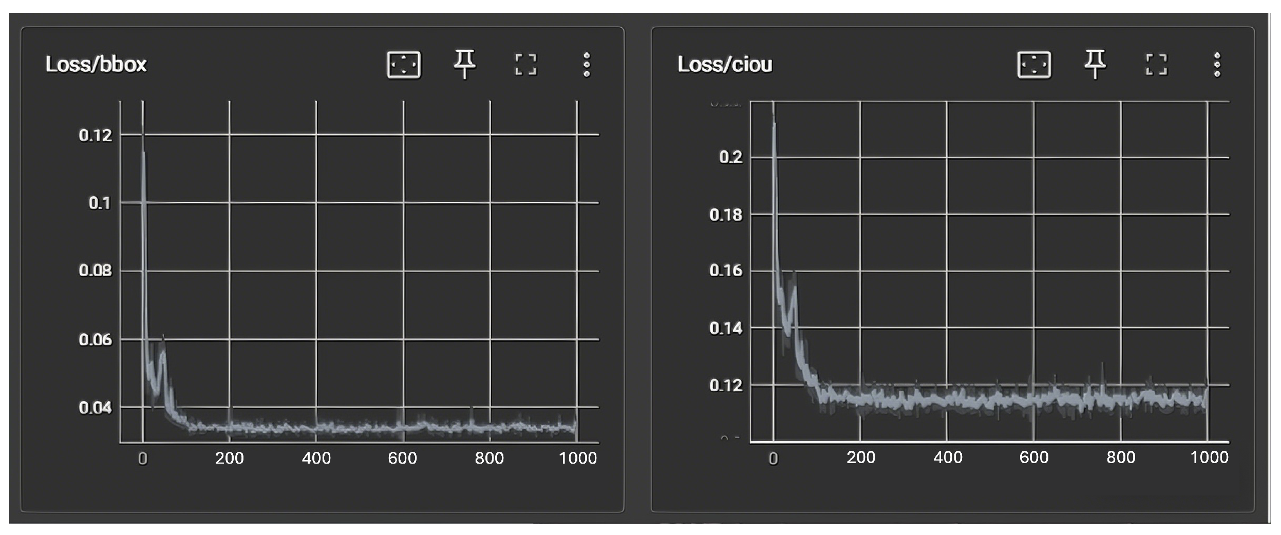Click y-axis label 0.12 in Loss/bbox chart
This screenshot has height=535, width=1281.
pyautogui.click(x=95, y=136)
